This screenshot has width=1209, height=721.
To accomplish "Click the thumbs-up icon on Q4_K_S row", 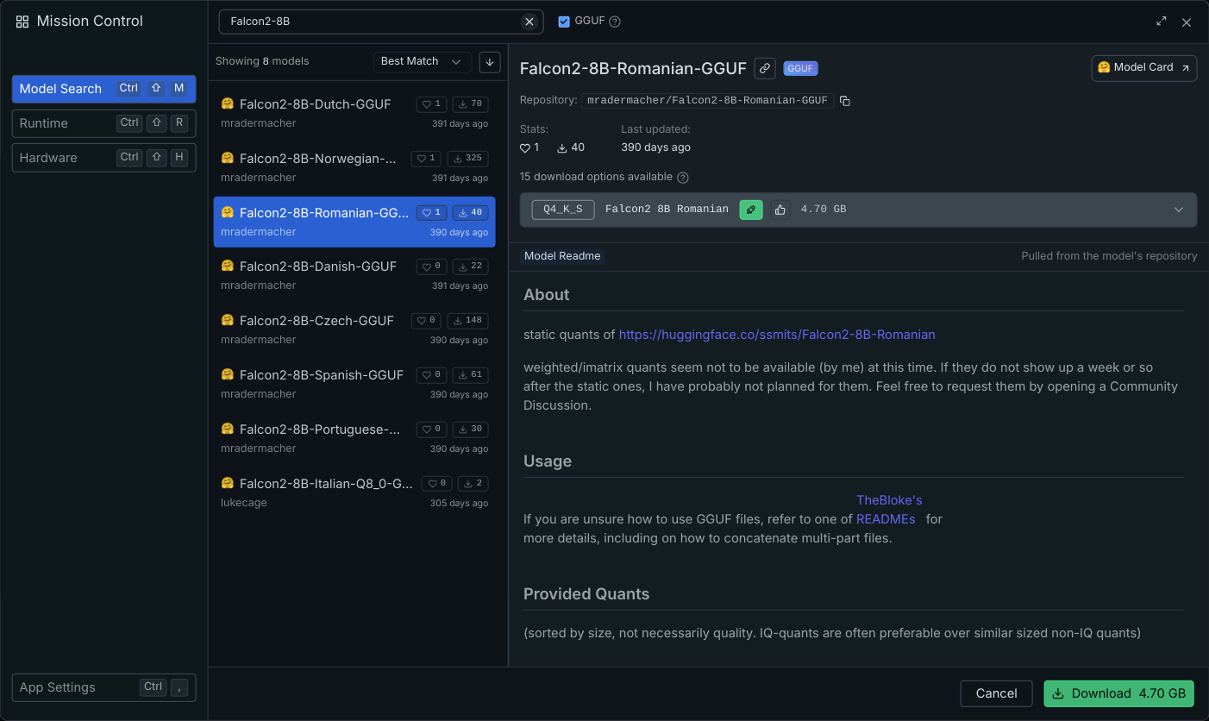I will point(780,210).
